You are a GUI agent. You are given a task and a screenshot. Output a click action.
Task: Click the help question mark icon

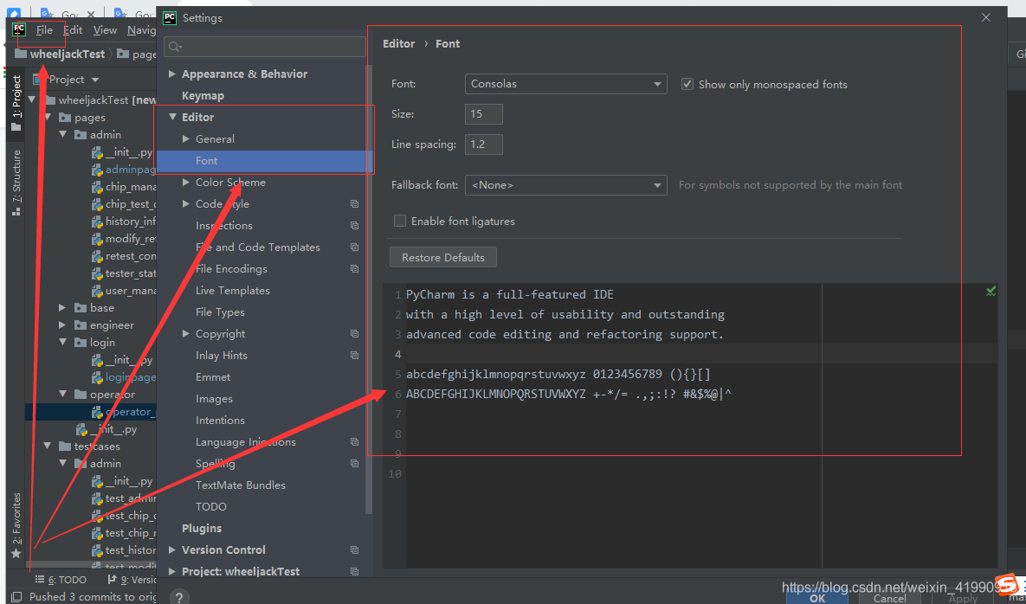click(x=180, y=597)
